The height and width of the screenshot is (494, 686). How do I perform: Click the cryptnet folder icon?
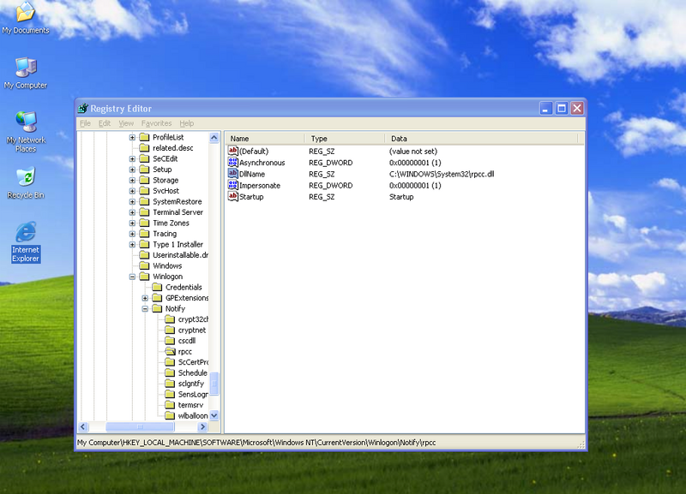170,330
